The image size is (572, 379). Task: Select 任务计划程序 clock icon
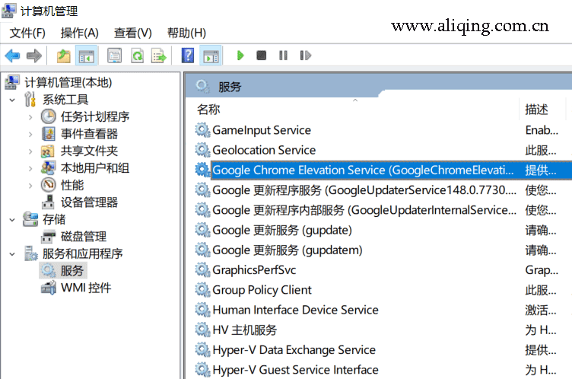(48, 116)
